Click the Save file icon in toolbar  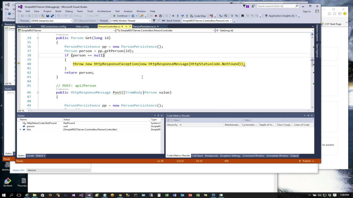point(47,16)
